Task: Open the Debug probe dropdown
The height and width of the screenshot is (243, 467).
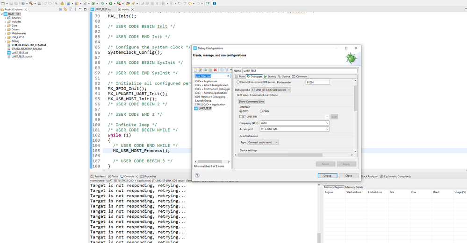Action: pos(271,90)
